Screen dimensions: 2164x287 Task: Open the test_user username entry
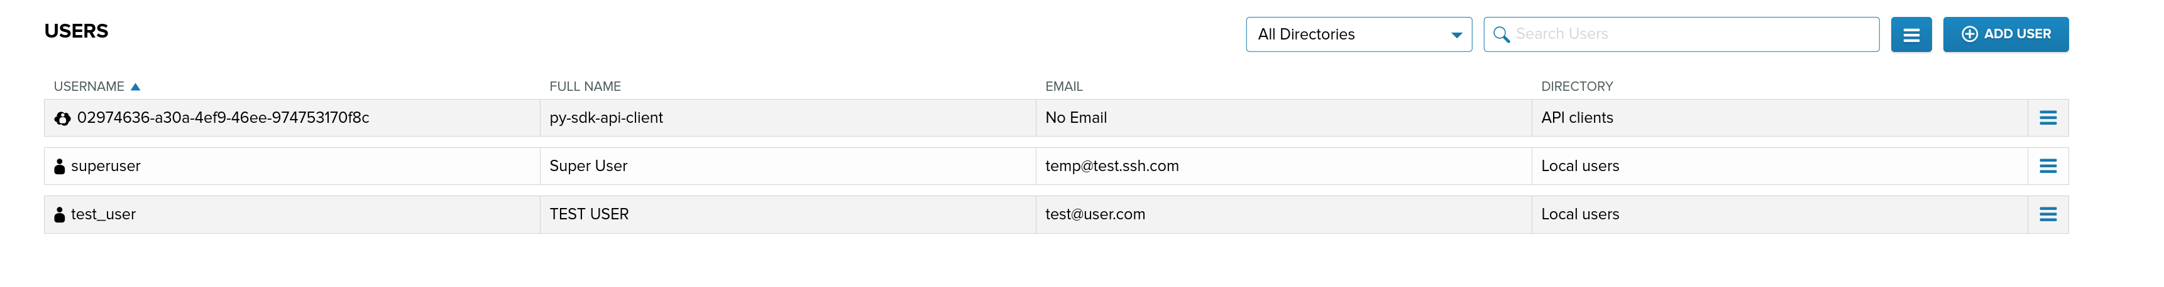103,215
